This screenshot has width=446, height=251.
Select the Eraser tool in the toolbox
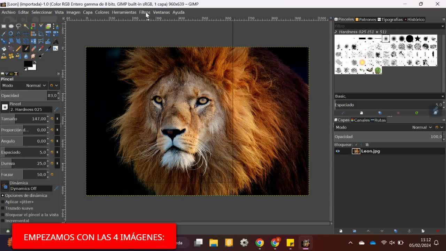[x=33, y=48]
